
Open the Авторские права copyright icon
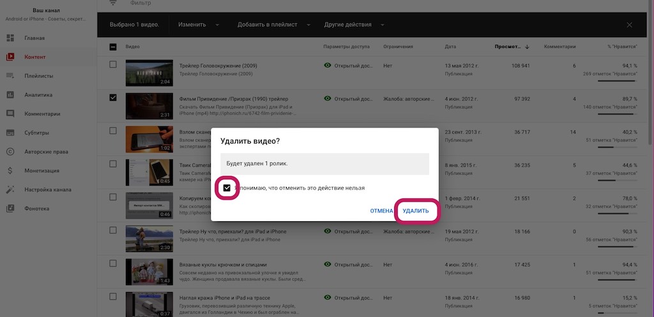point(10,152)
